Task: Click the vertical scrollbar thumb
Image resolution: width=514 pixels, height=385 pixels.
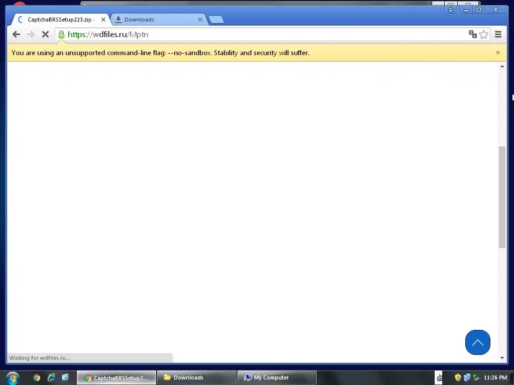Action: (x=502, y=197)
